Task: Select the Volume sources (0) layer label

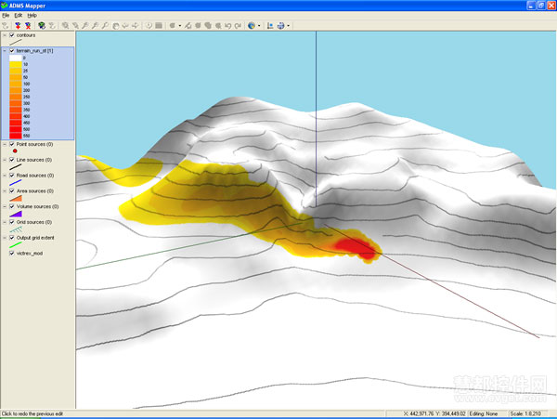Action: click(38, 206)
